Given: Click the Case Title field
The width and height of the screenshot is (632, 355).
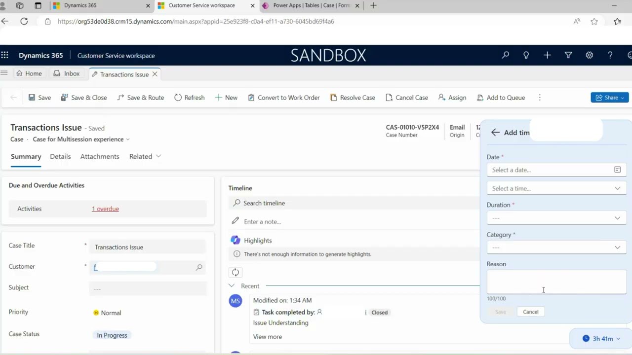Looking at the screenshot, I should 148,247.
